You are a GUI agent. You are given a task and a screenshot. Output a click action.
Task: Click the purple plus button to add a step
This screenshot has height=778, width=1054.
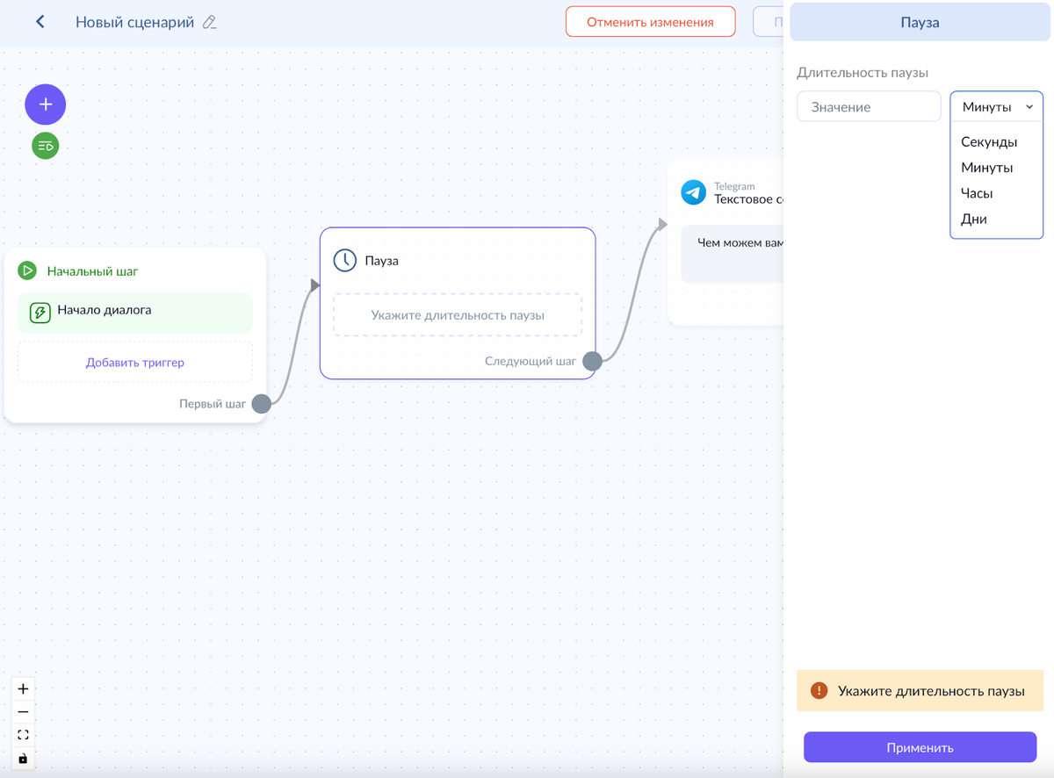pos(45,104)
